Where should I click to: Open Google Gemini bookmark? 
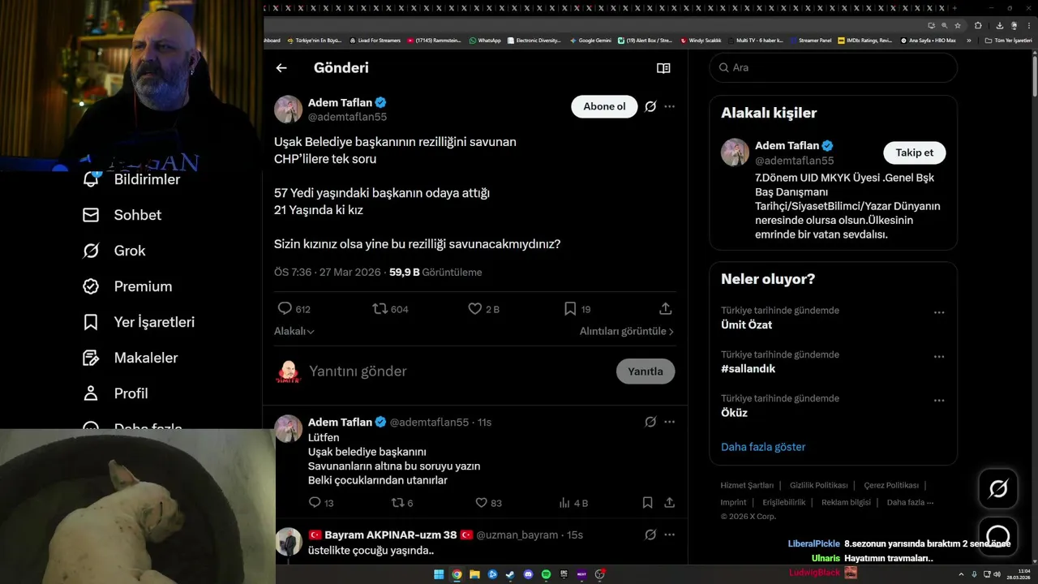click(x=590, y=40)
